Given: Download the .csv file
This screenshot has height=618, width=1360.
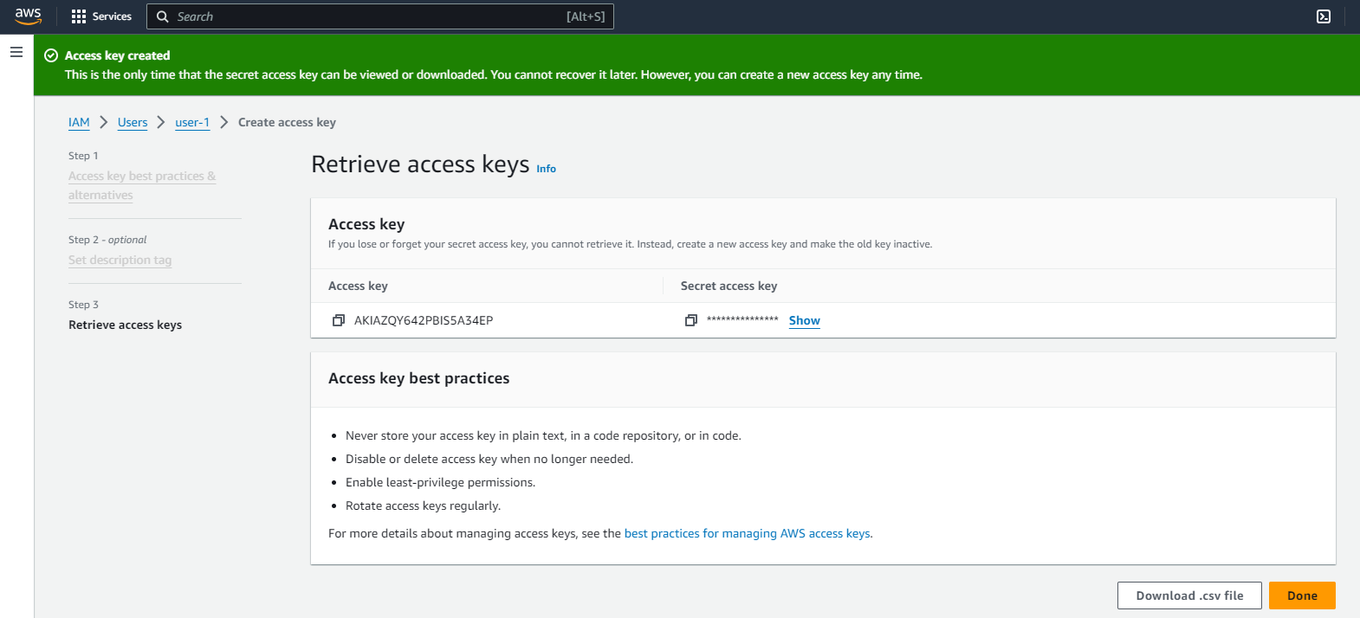Looking at the screenshot, I should (x=1189, y=595).
